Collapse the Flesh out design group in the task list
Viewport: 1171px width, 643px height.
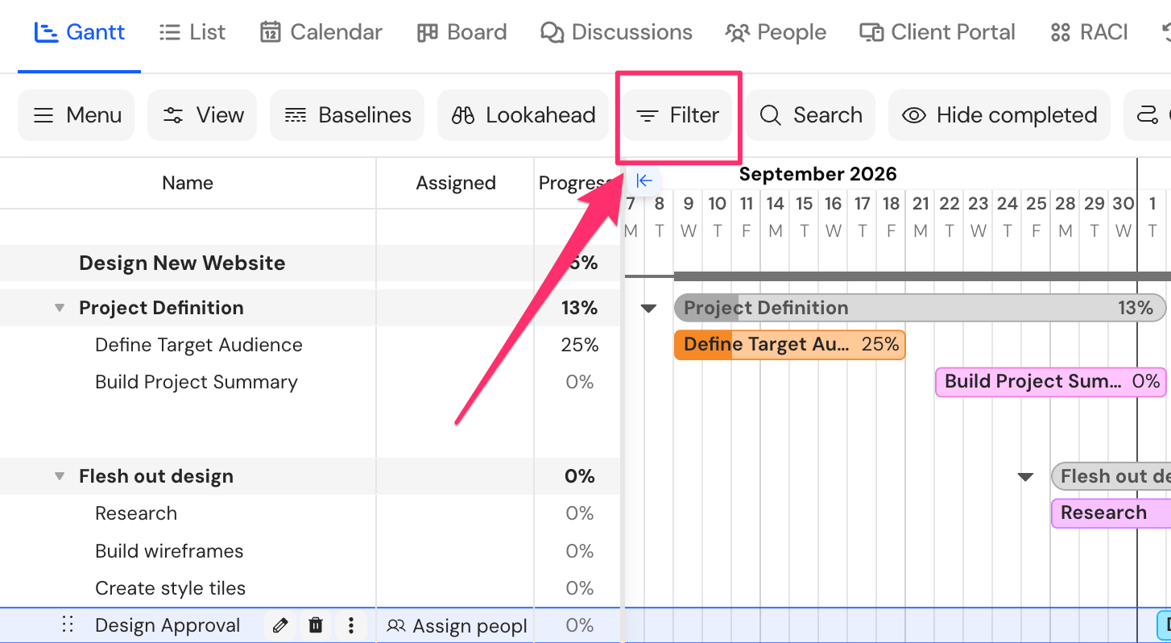[59, 476]
